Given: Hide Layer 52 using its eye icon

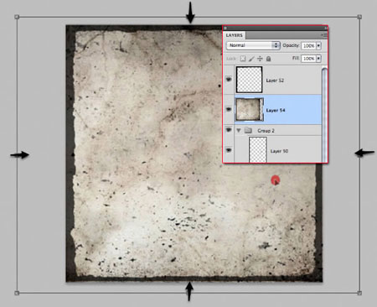Looking at the screenshot, I should tap(229, 80).
